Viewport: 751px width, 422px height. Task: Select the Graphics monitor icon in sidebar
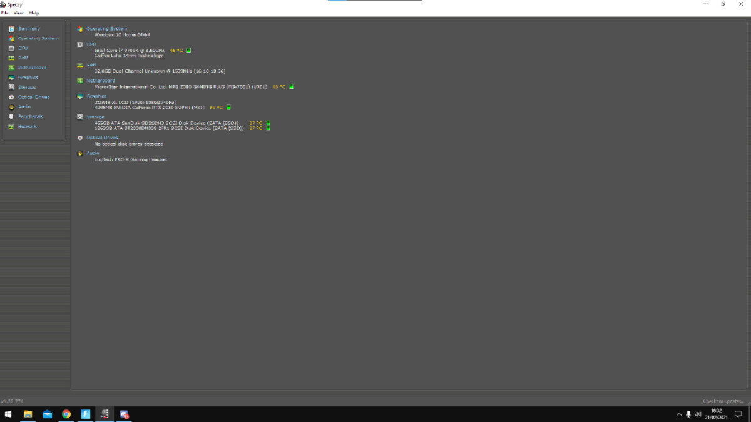pyautogui.click(x=11, y=77)
